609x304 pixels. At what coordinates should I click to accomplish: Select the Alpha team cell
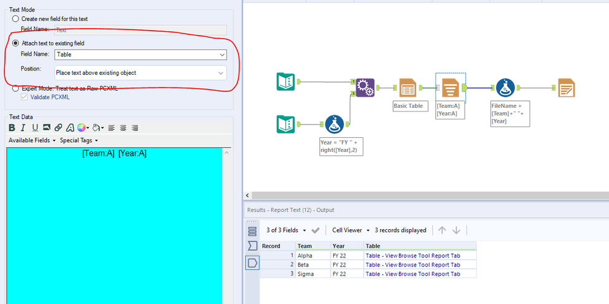313,256
